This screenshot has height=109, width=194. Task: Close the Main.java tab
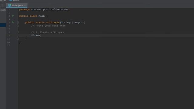click(25, 5)
